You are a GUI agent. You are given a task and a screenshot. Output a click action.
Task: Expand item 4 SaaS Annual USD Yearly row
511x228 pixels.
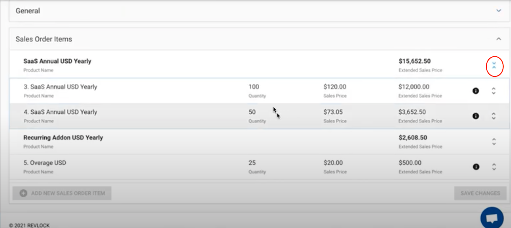494,116
